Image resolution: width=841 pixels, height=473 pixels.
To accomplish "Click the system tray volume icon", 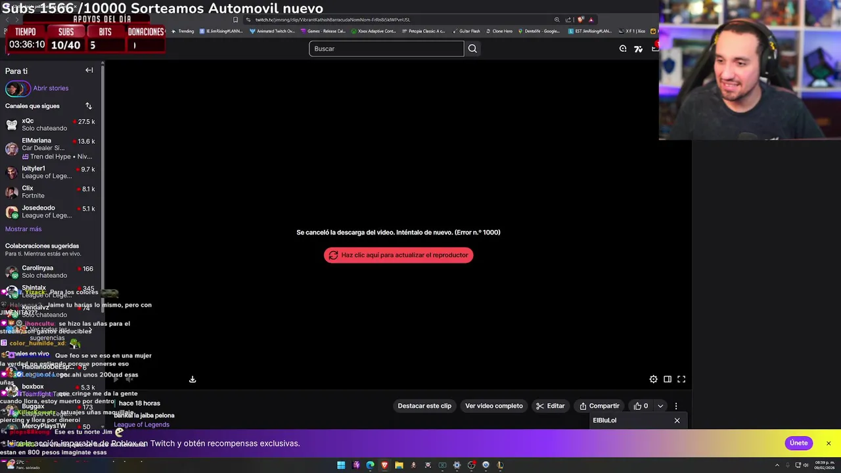I will [x=806, y=465].
